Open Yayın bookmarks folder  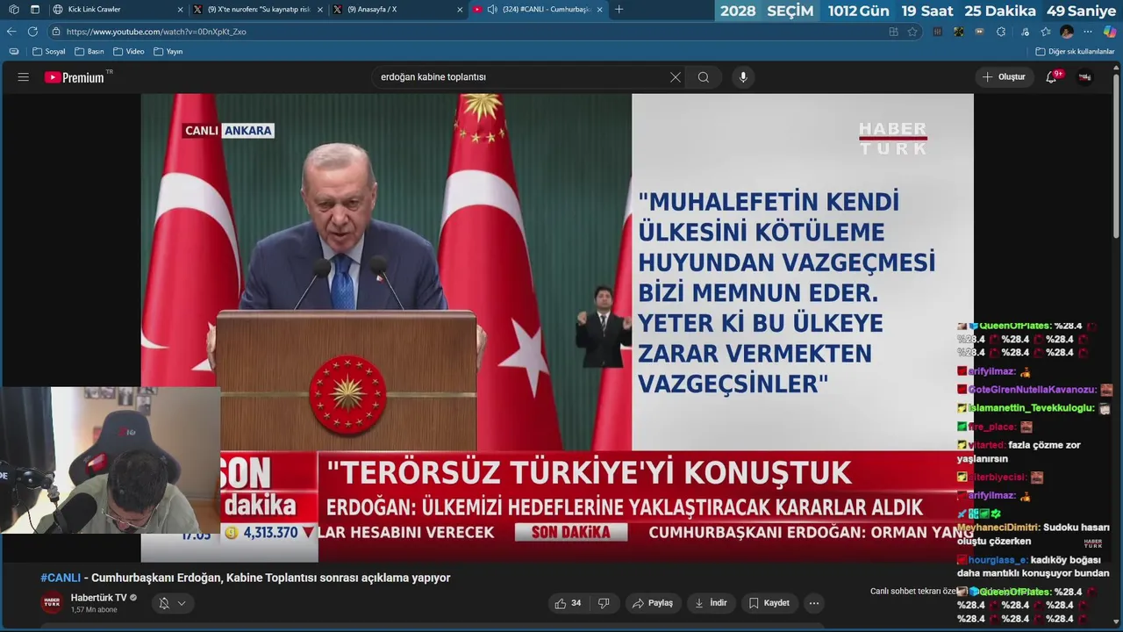[168, 52]
